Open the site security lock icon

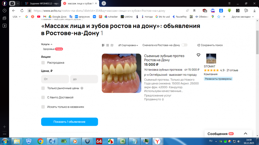pyautogui.click(x=29, y=10)
